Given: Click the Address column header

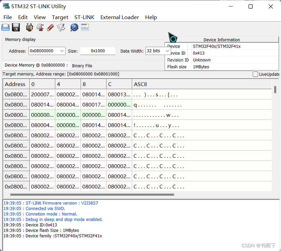Looking at the screenshot, I should (x=16, y=84).
